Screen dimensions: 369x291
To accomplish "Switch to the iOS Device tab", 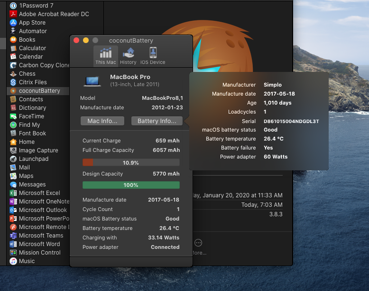I will 153,56.
